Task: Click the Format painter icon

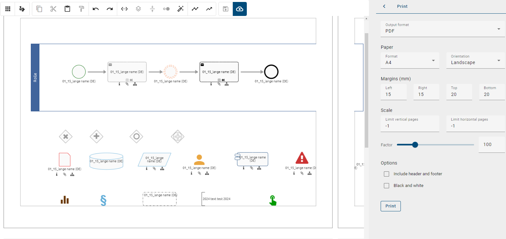Action: pyautogui.click(x=81, y=9)
